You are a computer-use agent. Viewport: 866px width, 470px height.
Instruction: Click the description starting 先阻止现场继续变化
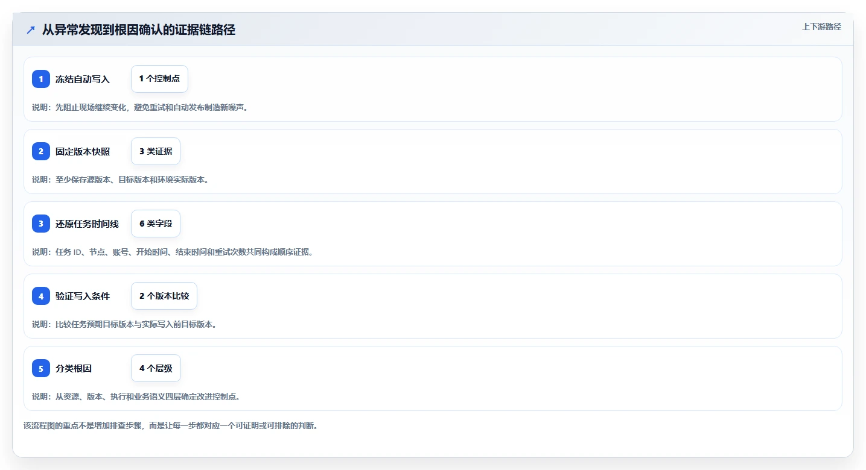coord(140,107)
